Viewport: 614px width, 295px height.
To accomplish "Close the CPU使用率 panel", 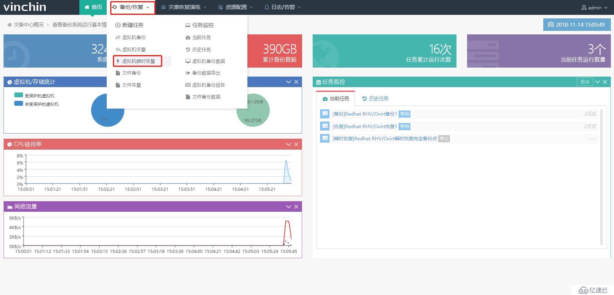I will pos(296,144).
